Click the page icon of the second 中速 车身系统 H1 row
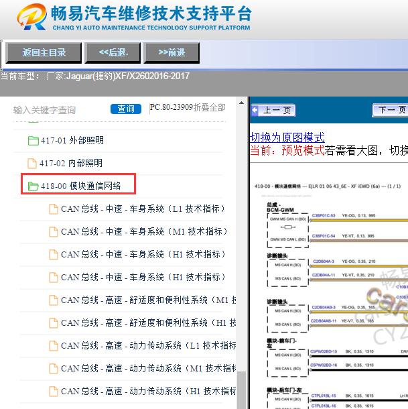 click(x=54, y=278)
